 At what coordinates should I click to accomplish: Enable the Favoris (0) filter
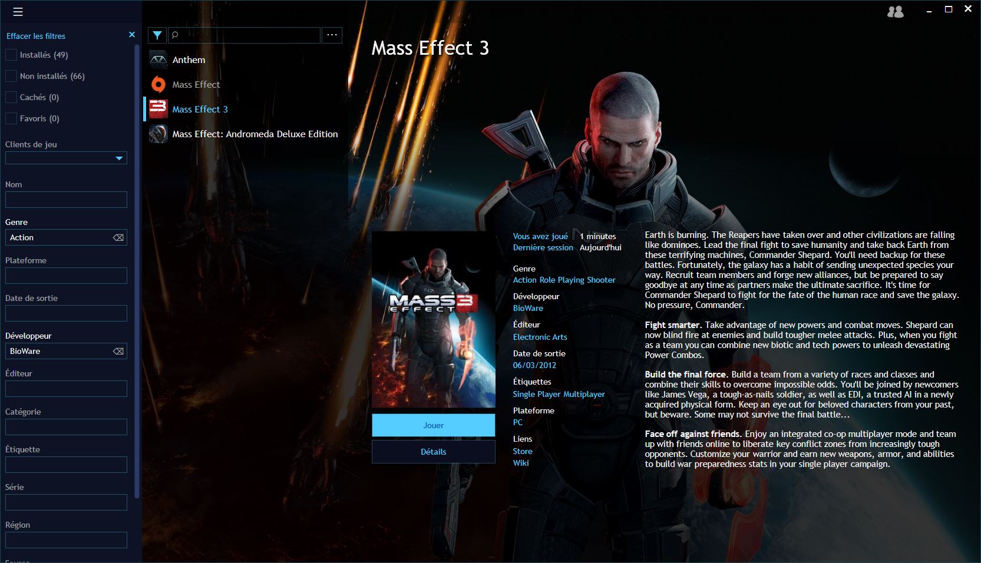click(x=11, y=118)
